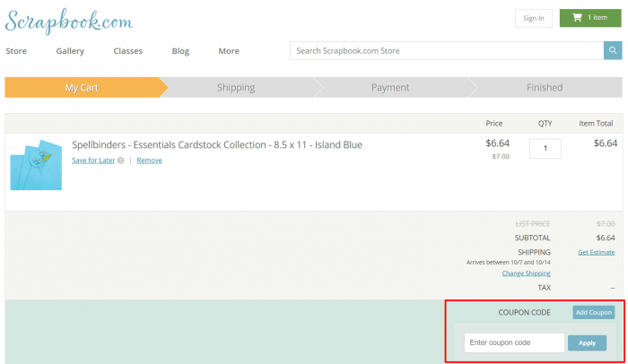
Task: Expand the More menu
Action: click(229, 51)
